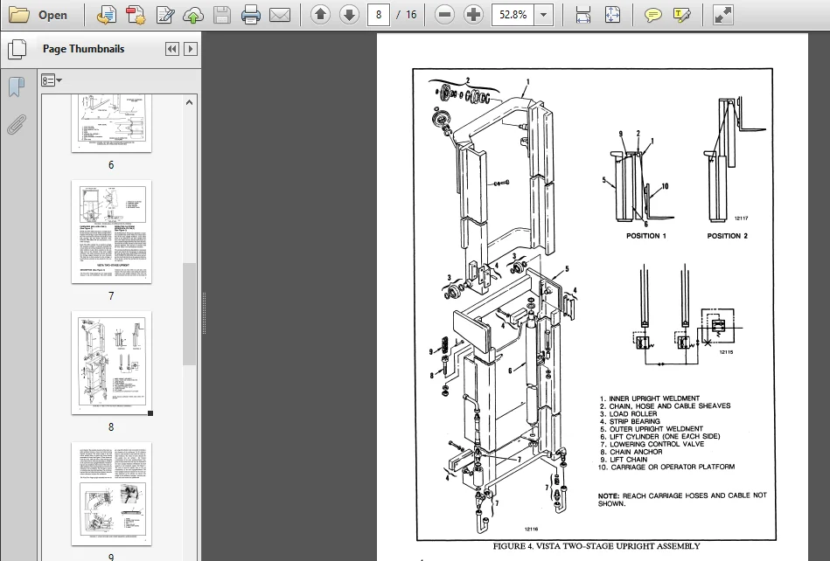
Task: Click legend item 'LIFT CYLINDER (ONE EACH SIDE)'
Action: [665, 437]
